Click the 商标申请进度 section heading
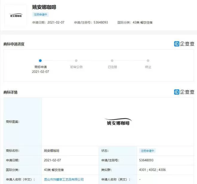 point(14,44)
